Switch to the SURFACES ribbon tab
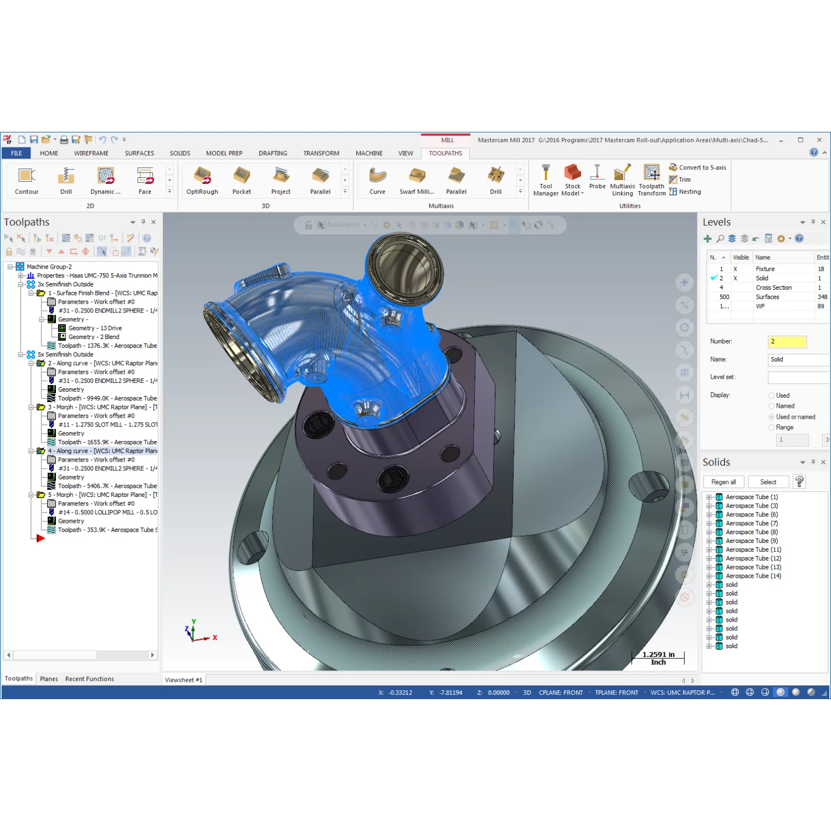The height and width of the screenshot is (831, 831). [139, 153]
